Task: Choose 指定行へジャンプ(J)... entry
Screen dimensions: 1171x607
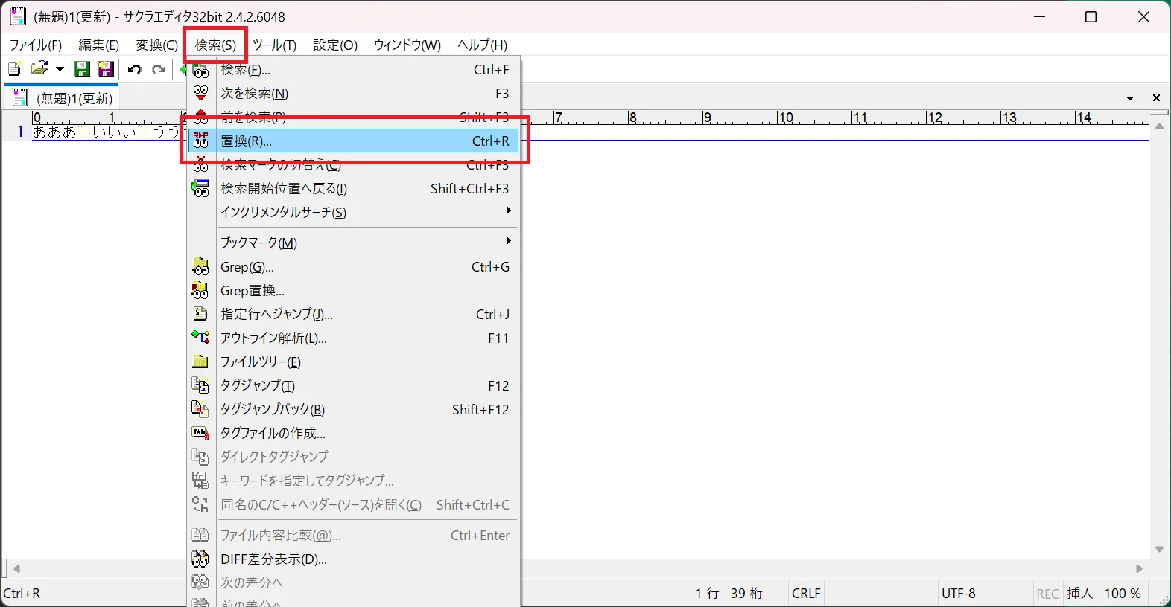Action: [353, 315]
